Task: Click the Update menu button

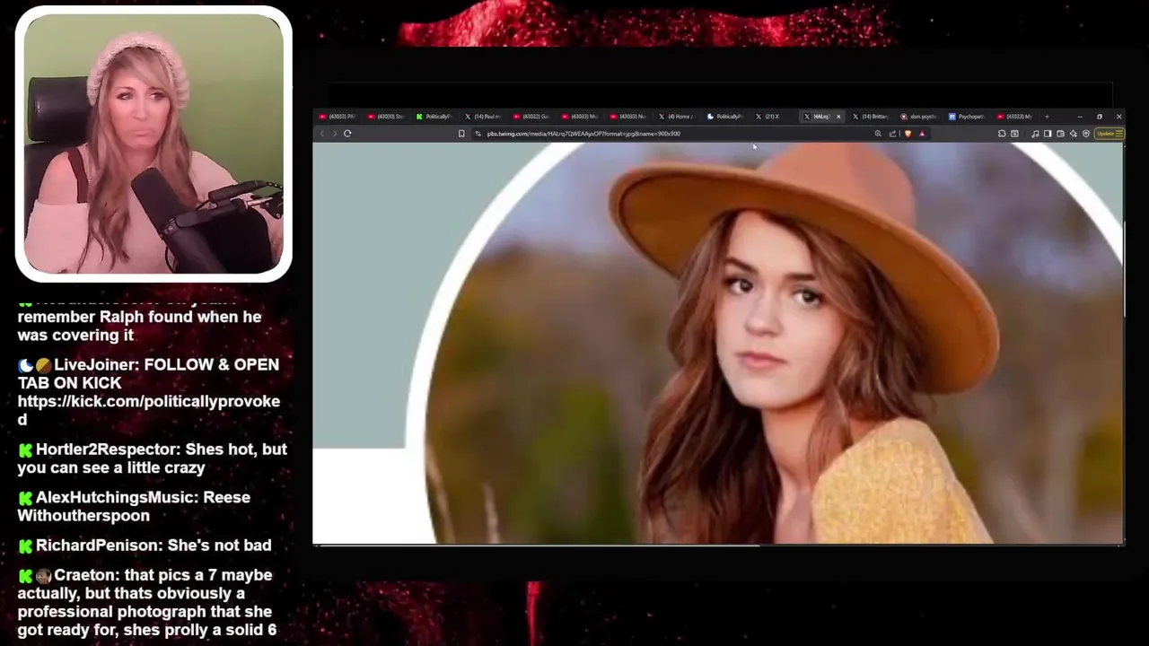Action: point(1110,134)
